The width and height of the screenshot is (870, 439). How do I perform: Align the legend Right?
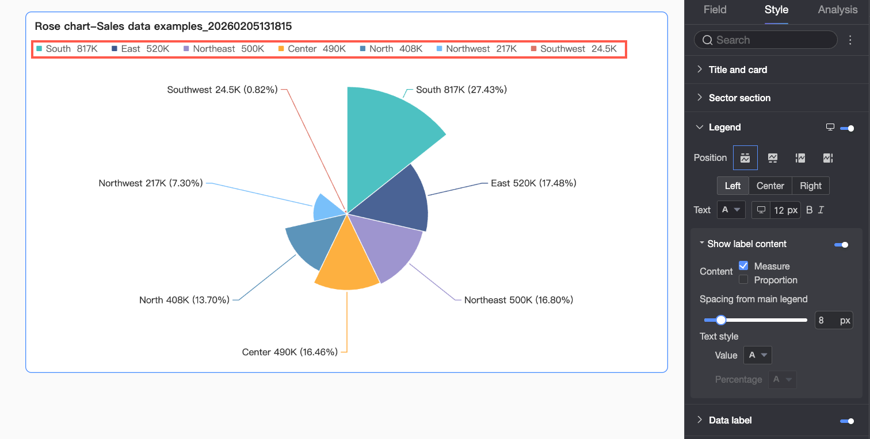pyautogui.click(x=811, y=186)
